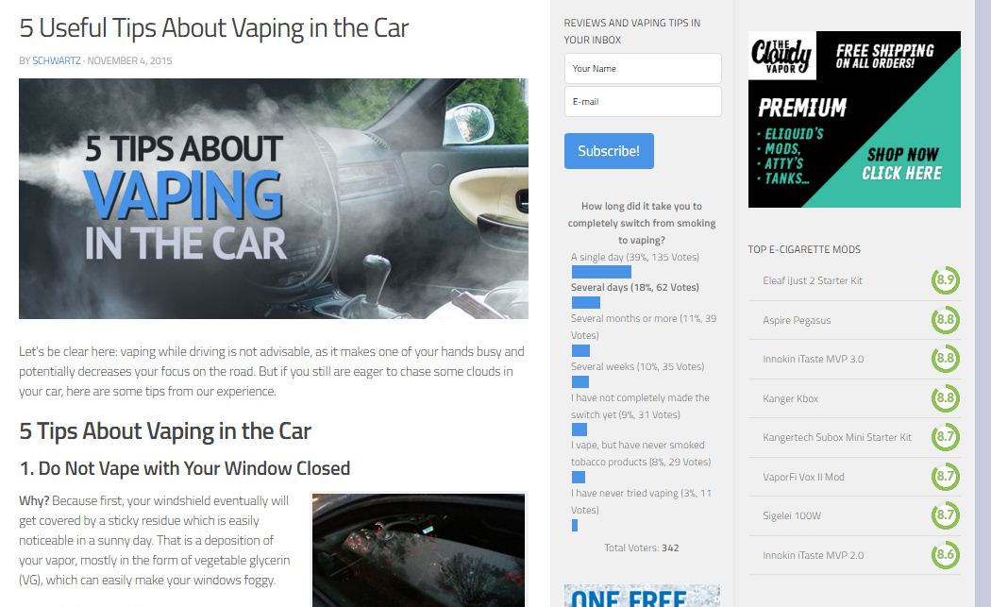991x607 pixels.
Task: Click the A single day poll result bar
Action: pyautogui.click(x=601, y=272)
